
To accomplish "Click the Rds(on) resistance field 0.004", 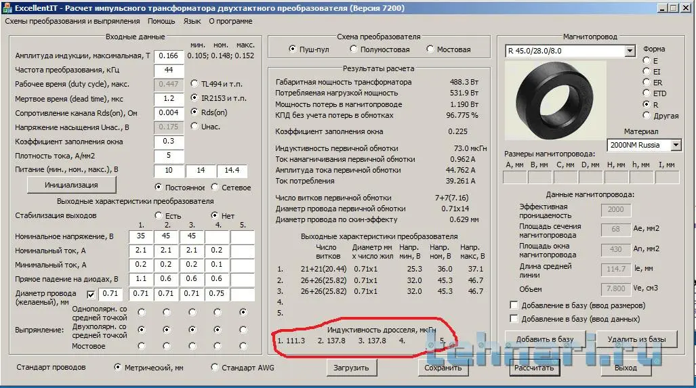I will coord(169,112).
